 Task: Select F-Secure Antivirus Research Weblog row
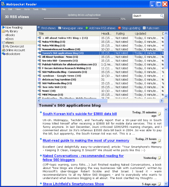(x=101, y=68)
